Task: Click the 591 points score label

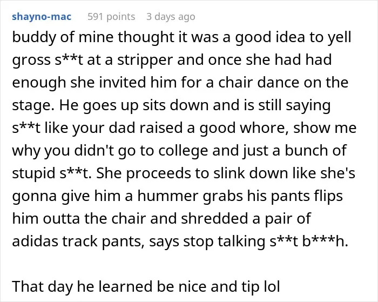Action: pyautogui.click(x=111, y=17)
